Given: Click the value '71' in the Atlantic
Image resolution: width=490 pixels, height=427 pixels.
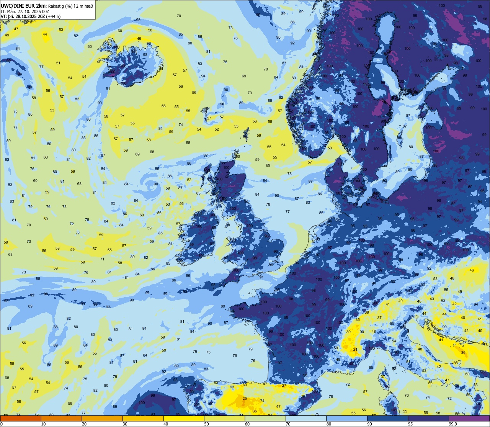Looking at the screenshot, I should [x=102, y=259].
